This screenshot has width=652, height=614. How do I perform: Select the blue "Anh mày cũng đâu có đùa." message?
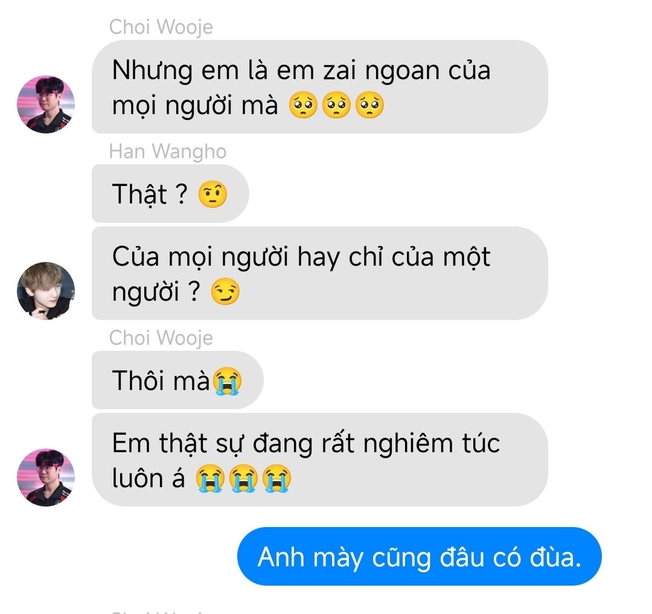(x=419, y=556)
